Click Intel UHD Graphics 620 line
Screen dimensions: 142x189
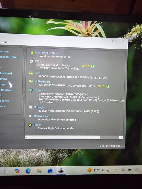click(x=69, y=97)
